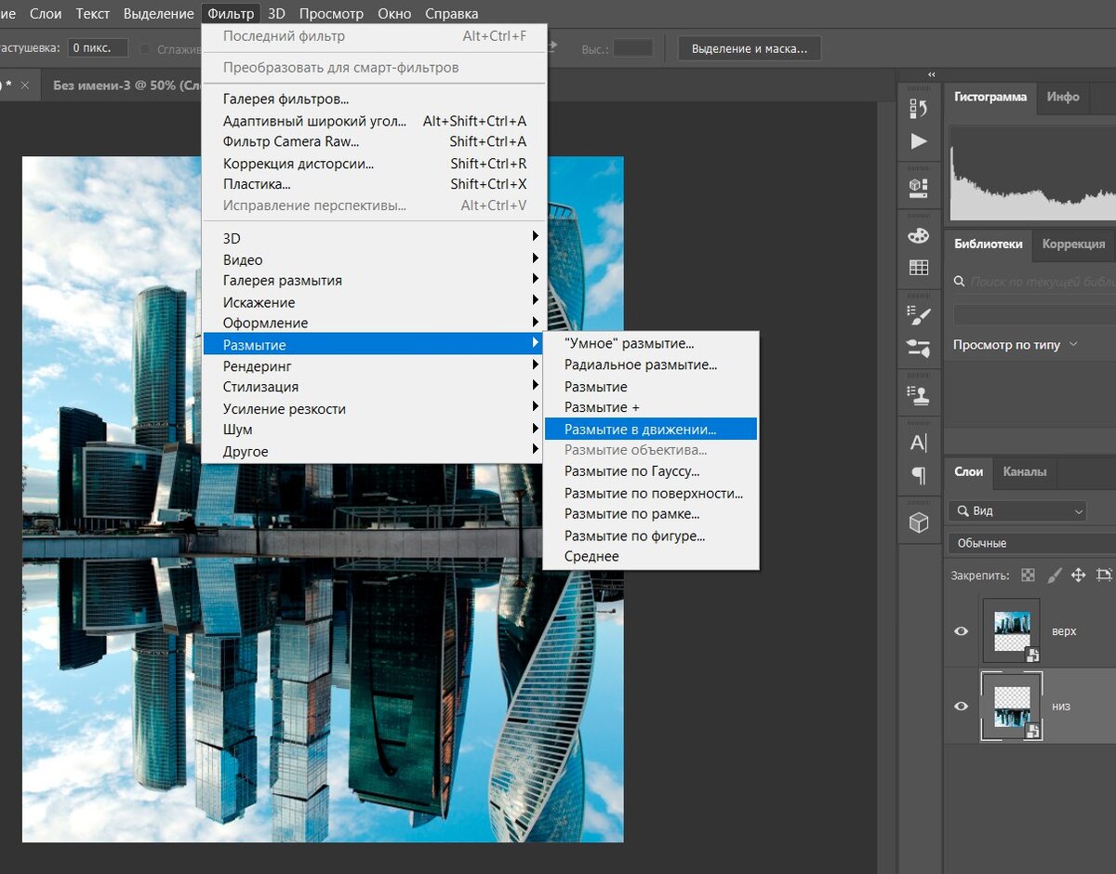
Task: Expand the Галерея размытия submenu
Action: pyautogui.click(x=535, y=279)
